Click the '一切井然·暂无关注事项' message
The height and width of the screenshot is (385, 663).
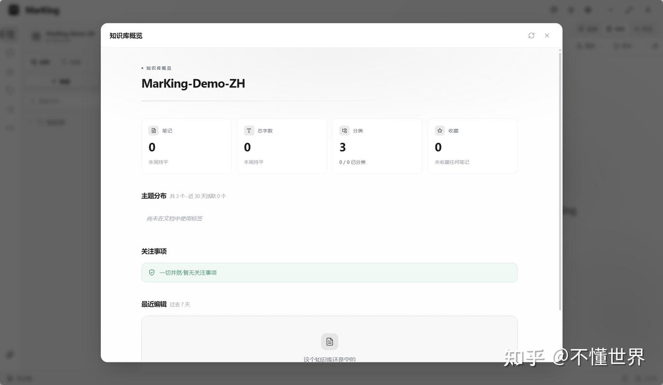coord(188,272)
